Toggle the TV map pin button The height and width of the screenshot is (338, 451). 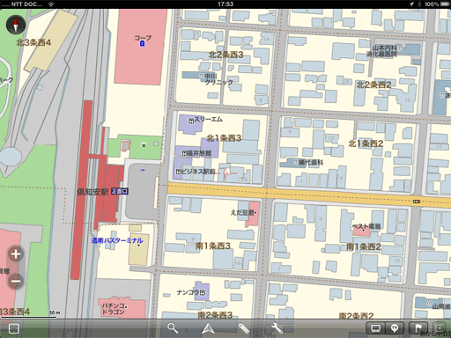(x=395, y=328)
